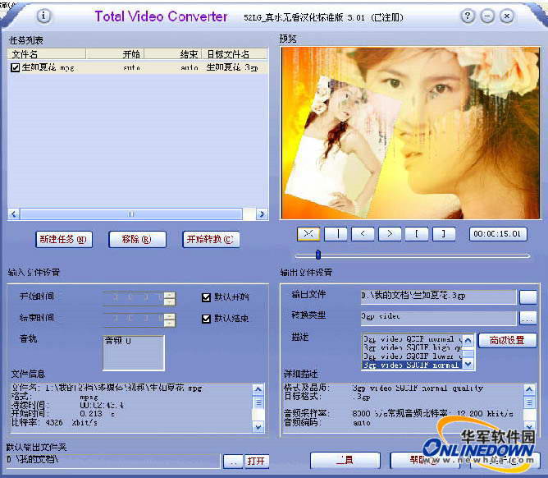Click the 结束 column header
The width and height of the screenshot is (548, 478).
[173, 54]
